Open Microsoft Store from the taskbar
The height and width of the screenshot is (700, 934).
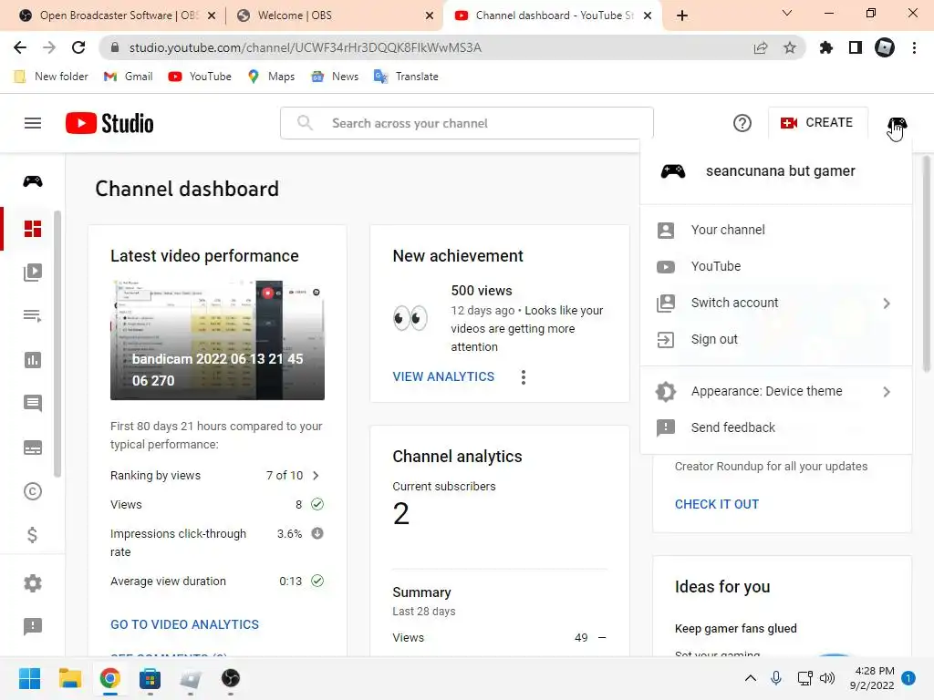150,678
